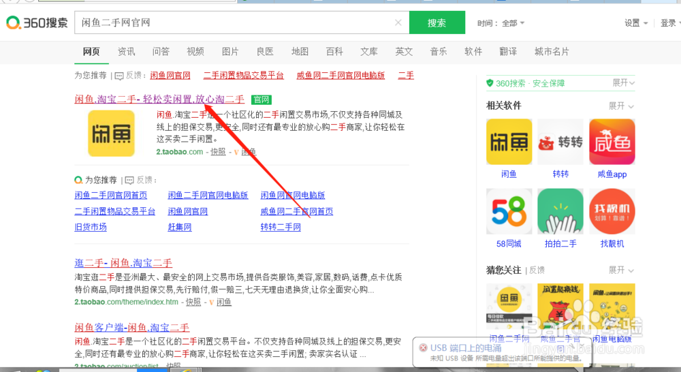Click the green 搜索 button
This screenshot has width=681, height=372.
click(x=437, y=22)
